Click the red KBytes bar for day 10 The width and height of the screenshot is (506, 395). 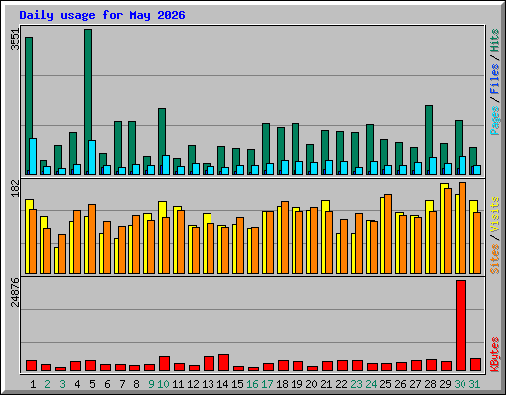click(164, 363)
